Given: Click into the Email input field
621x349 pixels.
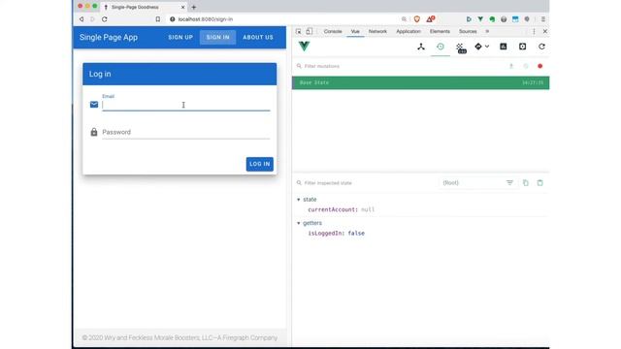Looking at the screenshot, I should (185, 105).
